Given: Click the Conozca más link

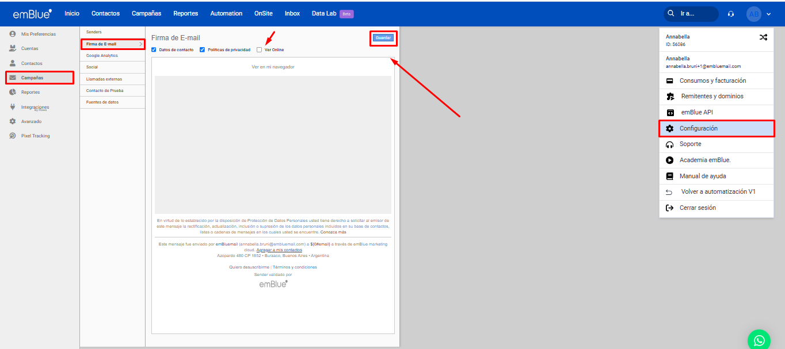Looking at the screenshot, I should [333, 232].
